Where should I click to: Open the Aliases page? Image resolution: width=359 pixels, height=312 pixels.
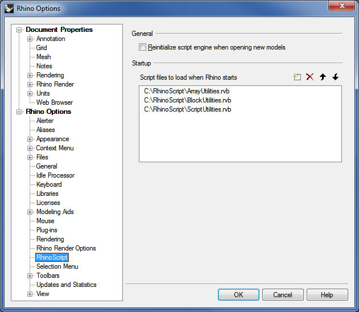[46, 130]
